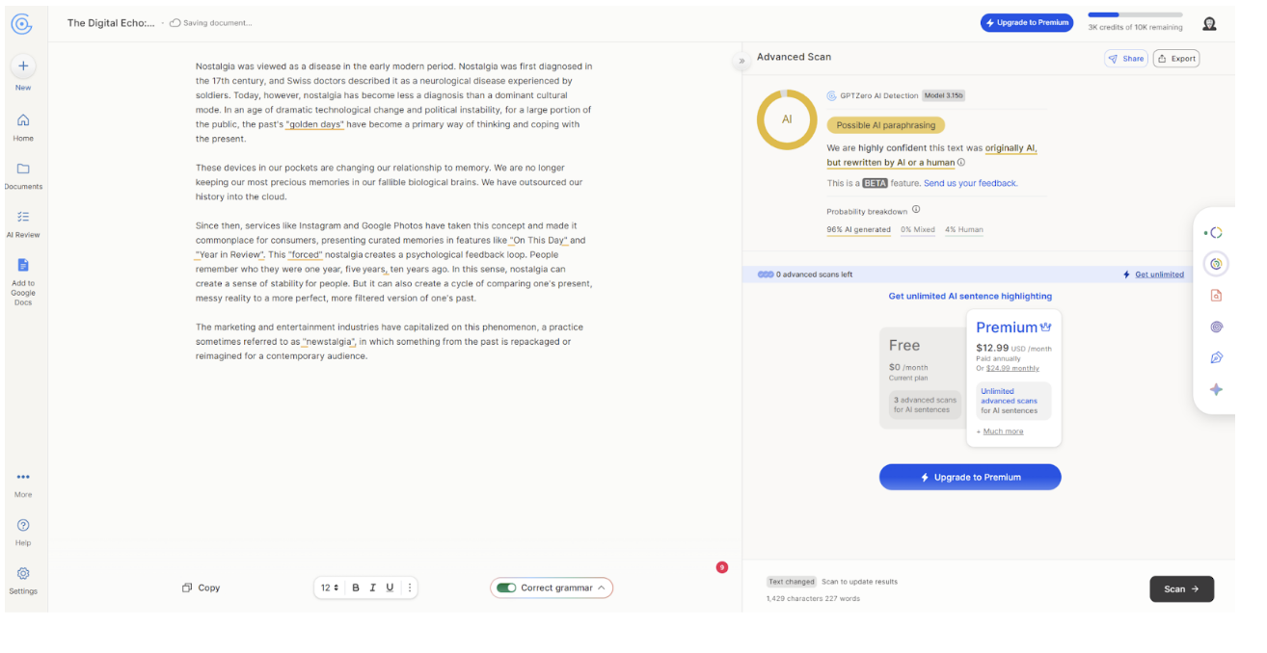Viewport: 1267px width, 653px height.
Task: Open Help in the sidebar
Action: pyautogui.click(x=23, y=532)
